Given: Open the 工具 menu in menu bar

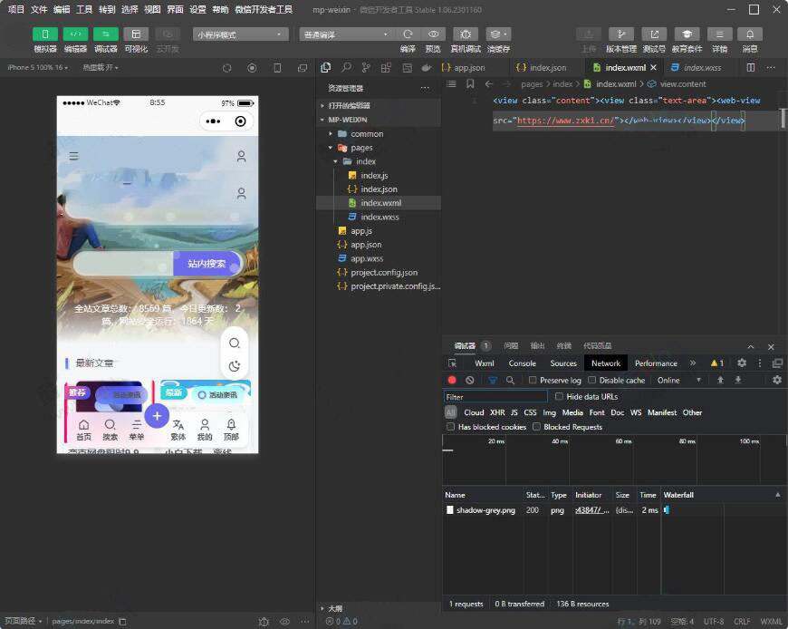Looking at the screenshot, I should (84, 9).
